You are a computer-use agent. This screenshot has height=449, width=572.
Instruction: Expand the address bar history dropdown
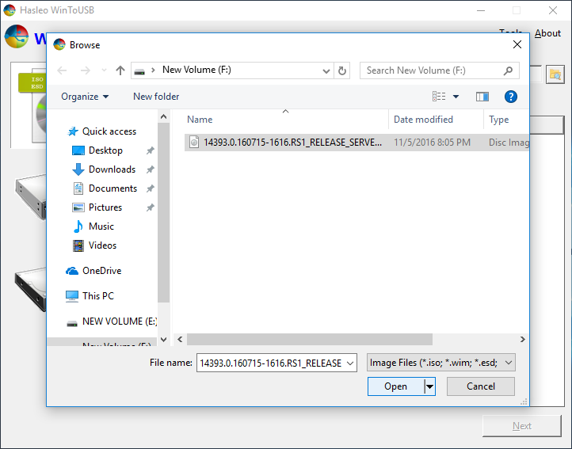pos(326,70)
